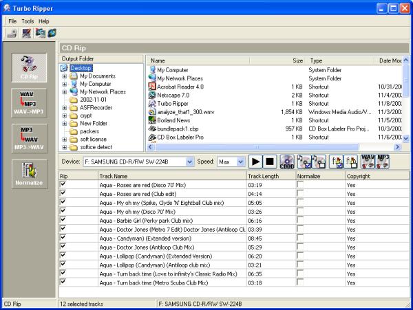Open the Device drive dropdown
Image resolution: width=413 pixels, height=310 pixels.
190,162
